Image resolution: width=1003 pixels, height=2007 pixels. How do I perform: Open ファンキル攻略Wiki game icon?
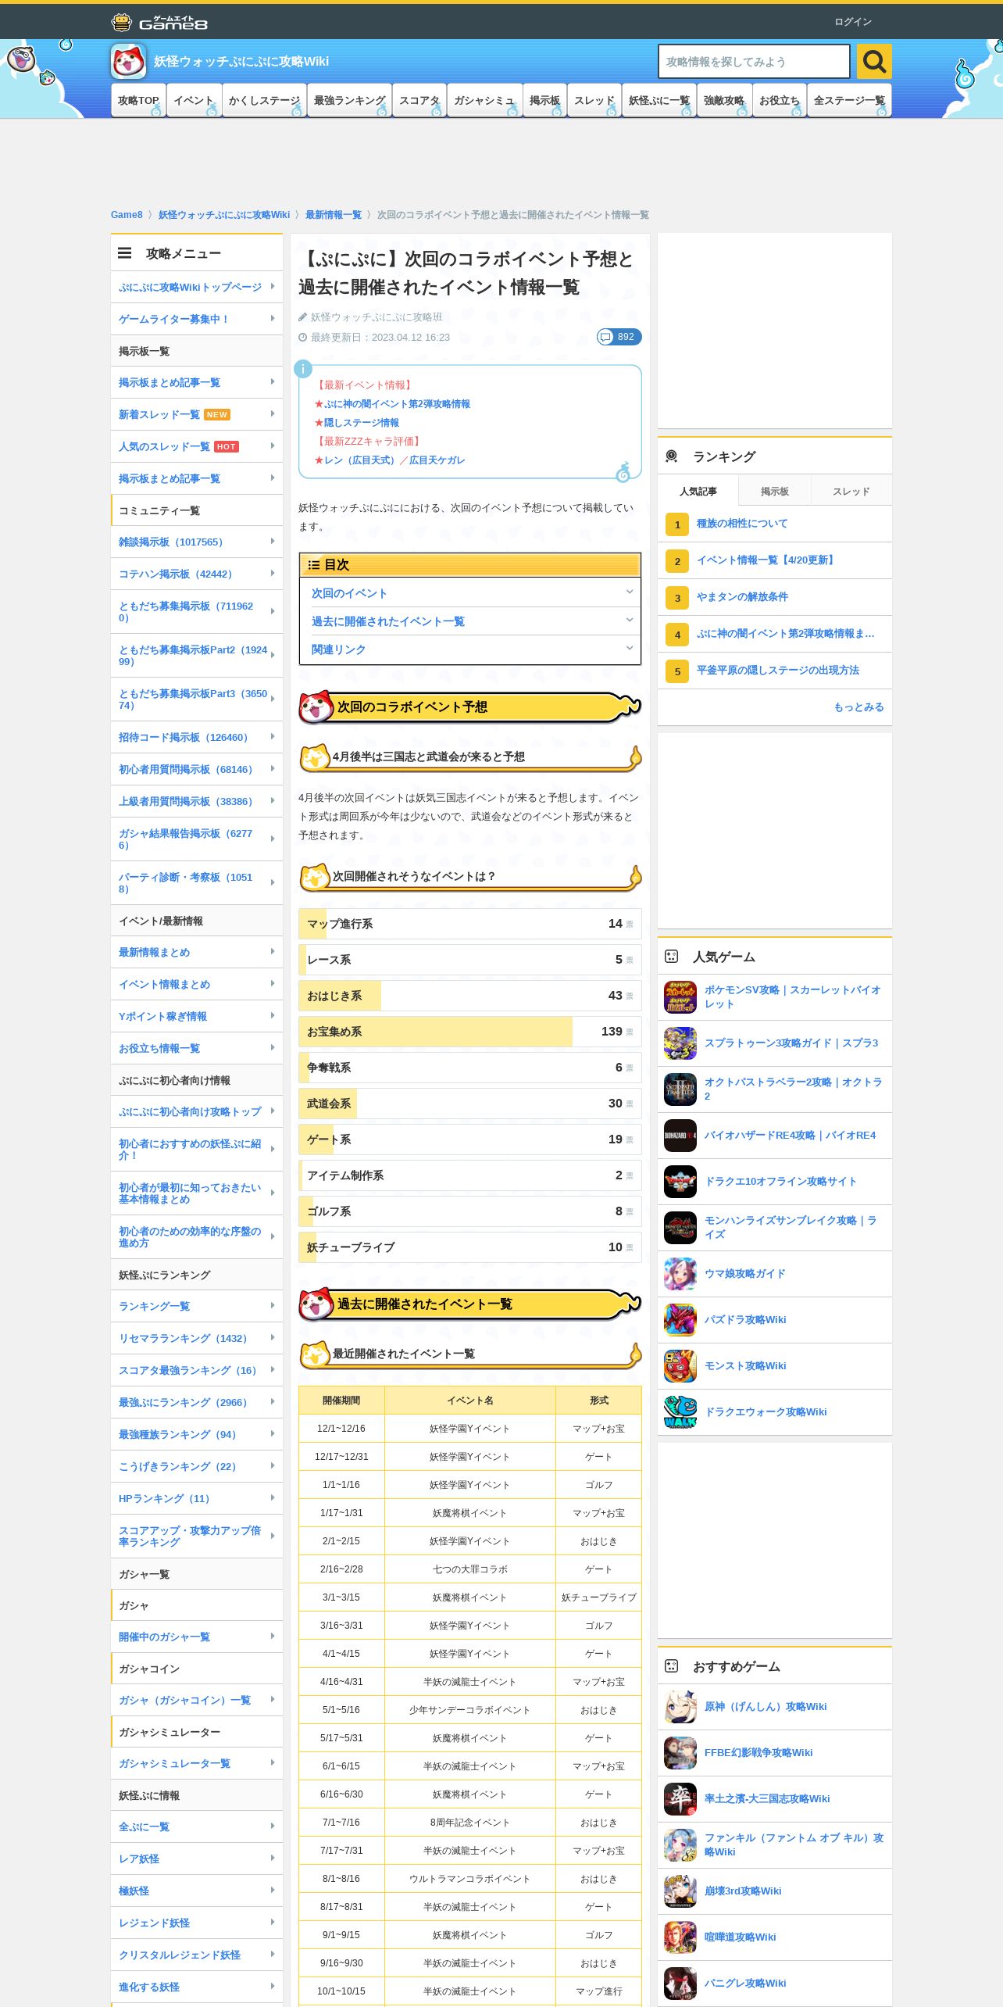pos(680,1844)
